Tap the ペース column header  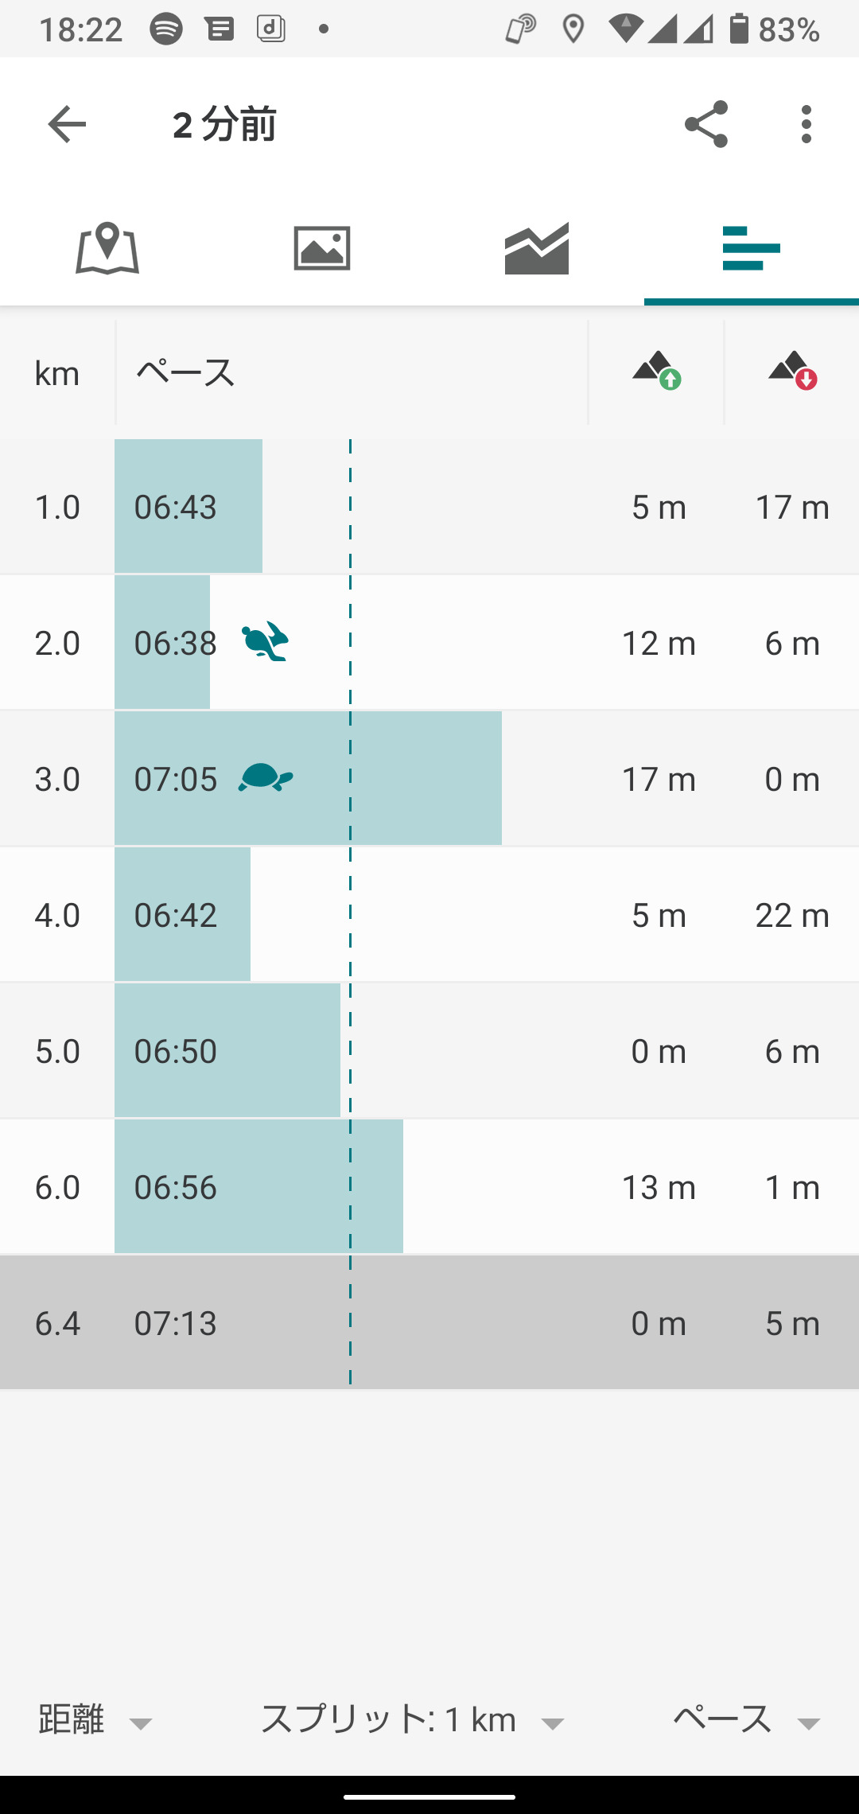[185, 372]
